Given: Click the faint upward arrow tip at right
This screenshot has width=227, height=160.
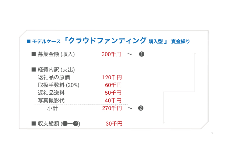Looking at the screenshot, I should [x=195, y=54].
